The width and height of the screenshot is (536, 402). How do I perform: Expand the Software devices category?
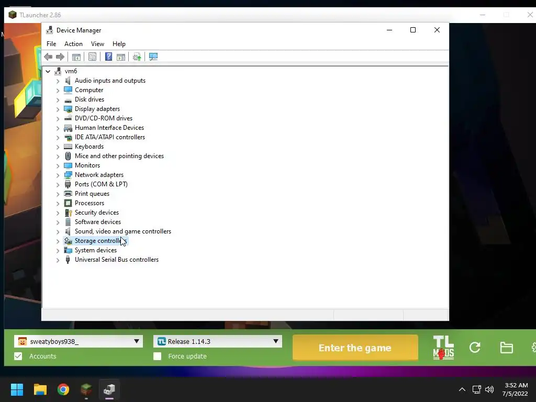pos(58,222)
